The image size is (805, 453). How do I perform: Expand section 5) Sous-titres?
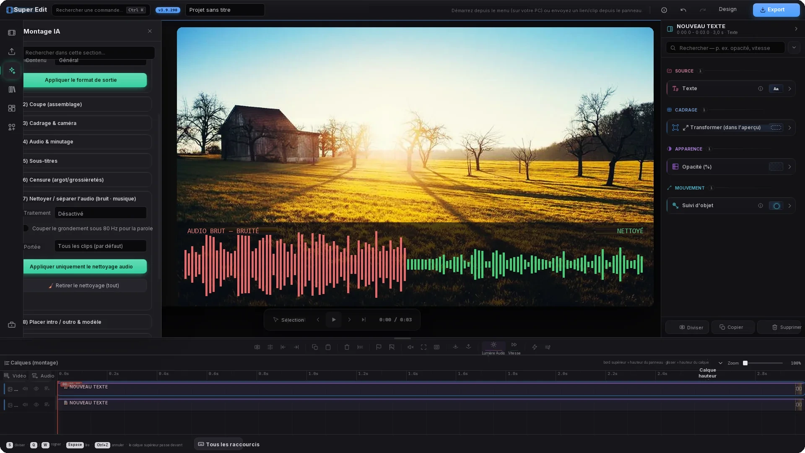pos(87,161)
